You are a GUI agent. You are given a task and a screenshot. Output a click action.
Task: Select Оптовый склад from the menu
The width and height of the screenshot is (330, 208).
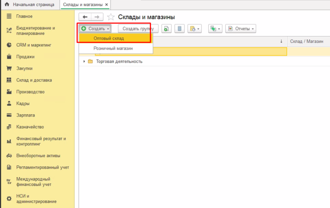[109, 38]
